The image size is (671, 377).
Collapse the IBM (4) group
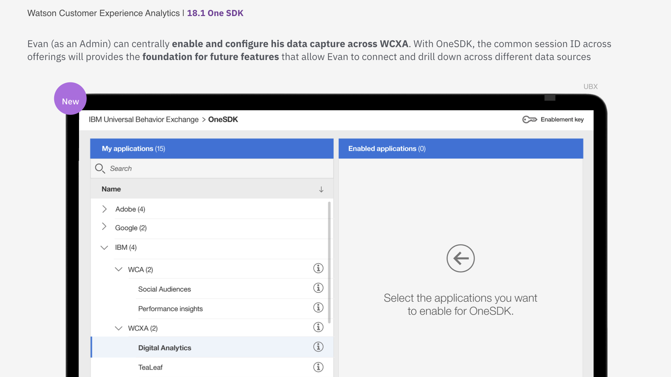pos(104,247)
